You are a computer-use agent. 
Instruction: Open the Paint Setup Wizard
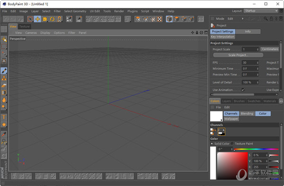pyautogui.click(x=69, y=19)
